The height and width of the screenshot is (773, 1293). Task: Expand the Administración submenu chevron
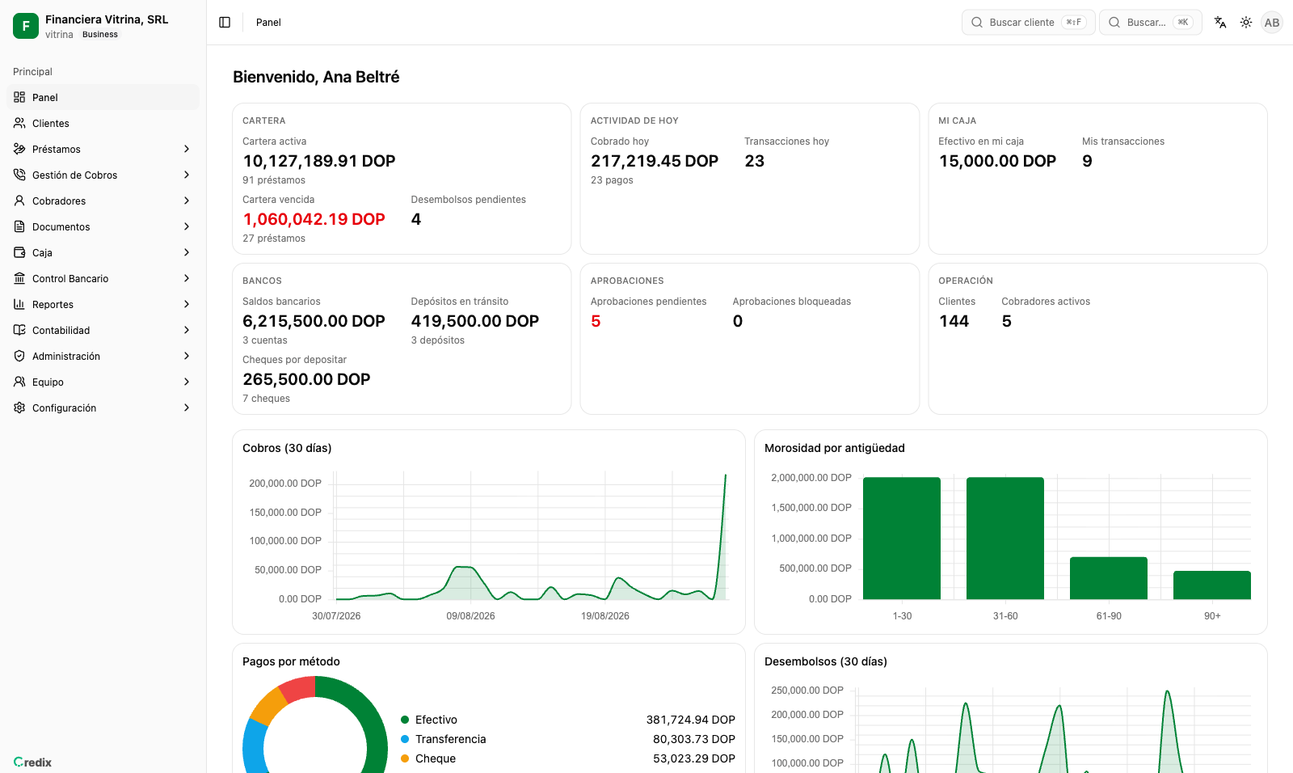[x=187, y=356]
